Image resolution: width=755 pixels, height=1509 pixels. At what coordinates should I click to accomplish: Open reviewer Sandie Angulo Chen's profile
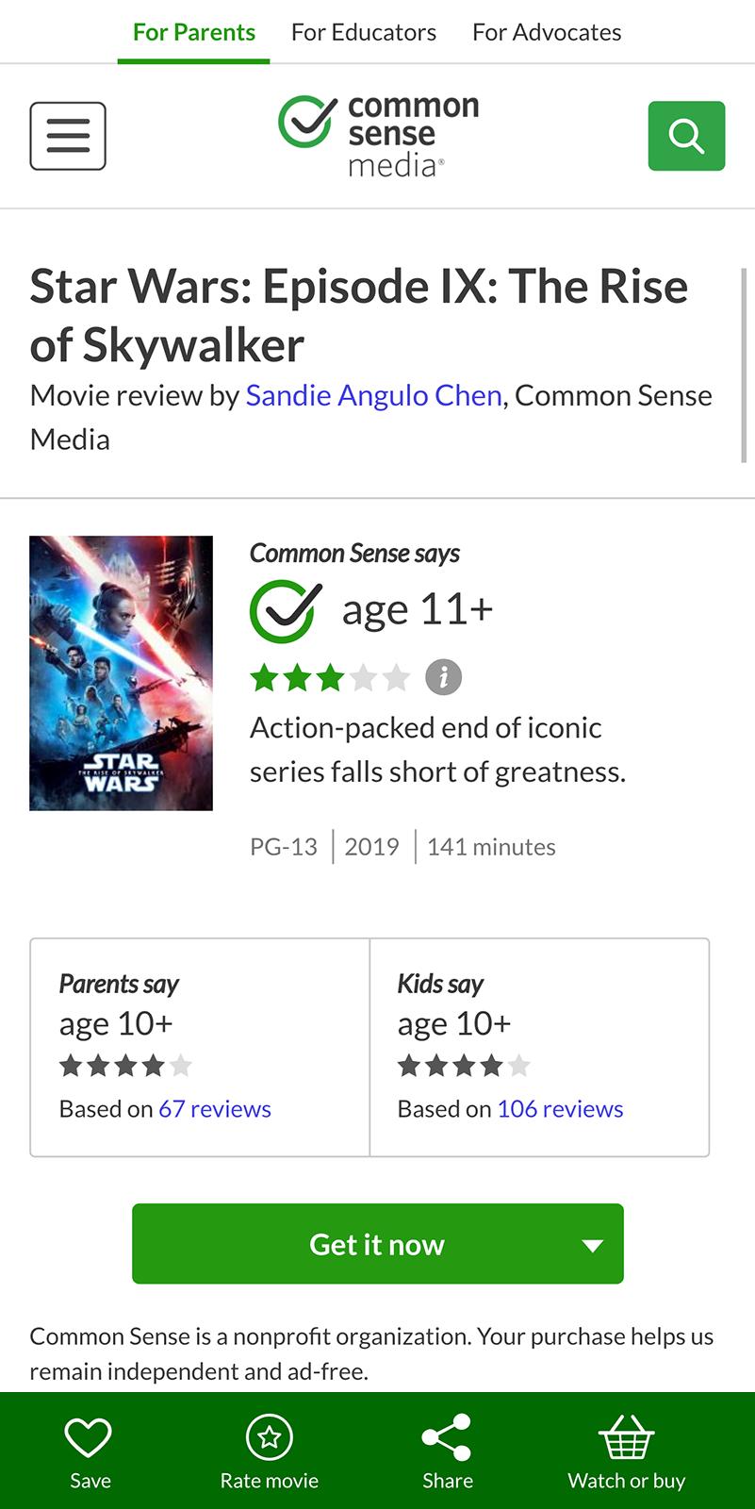[x=374, y=395]
